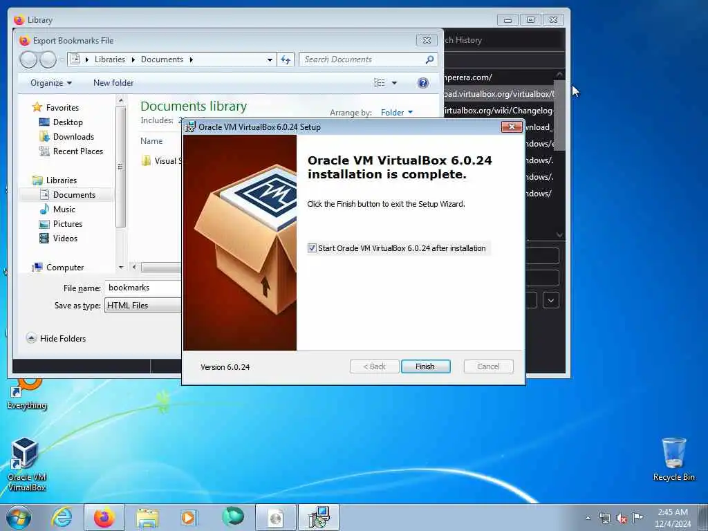Uncheck Start Oracle VM VirtualBox after installation
Image resolution: width=708 pixels, height=531 pixels.
coord(312,248)
